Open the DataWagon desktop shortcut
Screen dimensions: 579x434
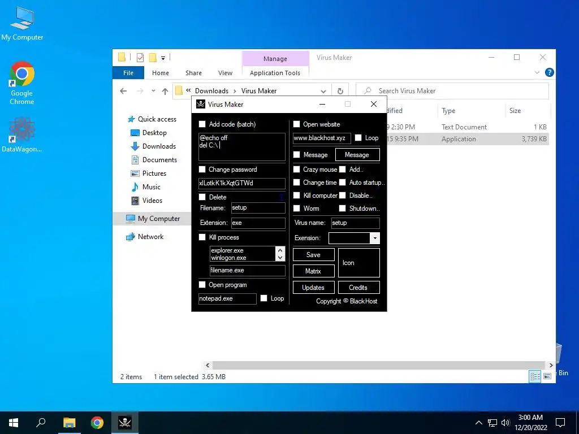point(22,135)
